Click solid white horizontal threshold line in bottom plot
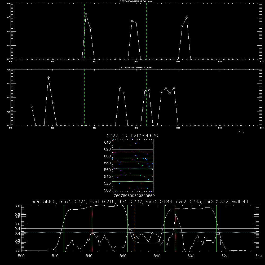This screenshot has height=265, width=265. point(140,228)
